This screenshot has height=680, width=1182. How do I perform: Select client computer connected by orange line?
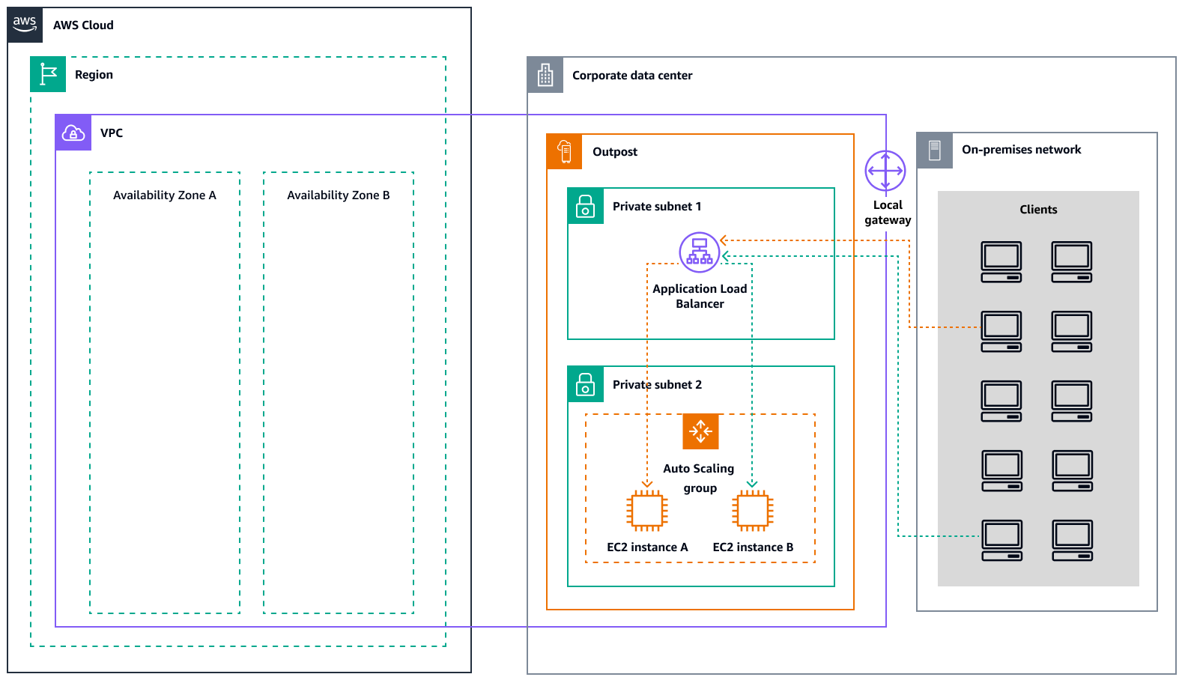(1001, 331)
